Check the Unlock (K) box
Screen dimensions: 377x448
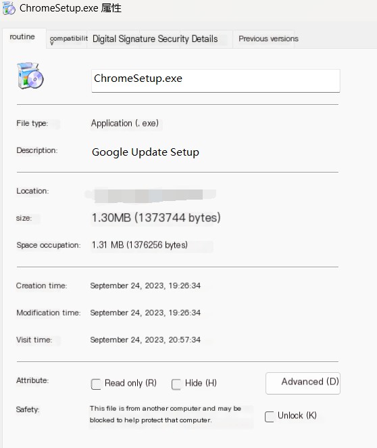point(270,417)
